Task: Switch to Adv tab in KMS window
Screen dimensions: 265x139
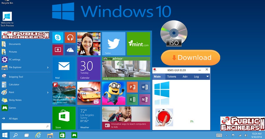Action: tap(185, 77)
